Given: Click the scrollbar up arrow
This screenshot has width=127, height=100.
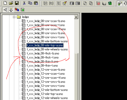Looking at the screenshot, I should coord(76,17).
